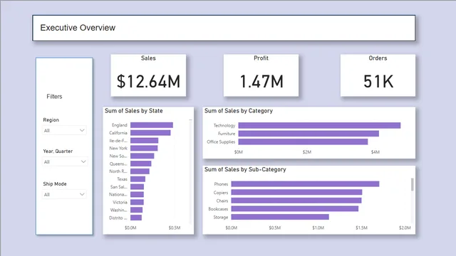
Task: Click the Washin... bar in Sales by State
Action: pos(136,210)
